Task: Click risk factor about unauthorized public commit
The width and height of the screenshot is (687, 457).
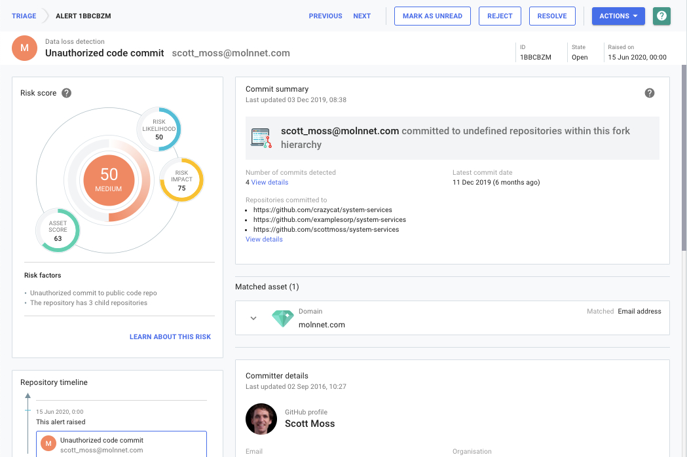Action: [x=93, y=293]
